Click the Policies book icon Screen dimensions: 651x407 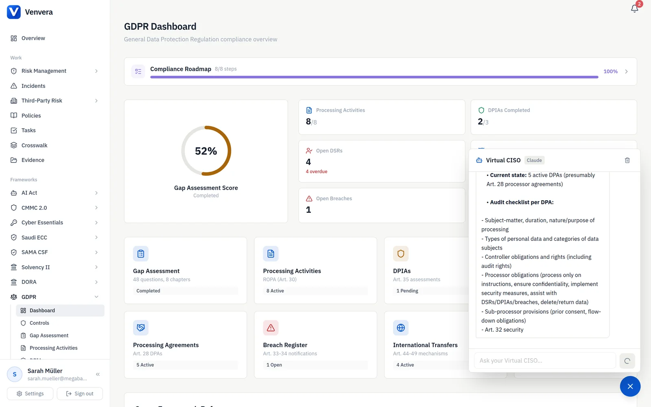tap(14, 116)
